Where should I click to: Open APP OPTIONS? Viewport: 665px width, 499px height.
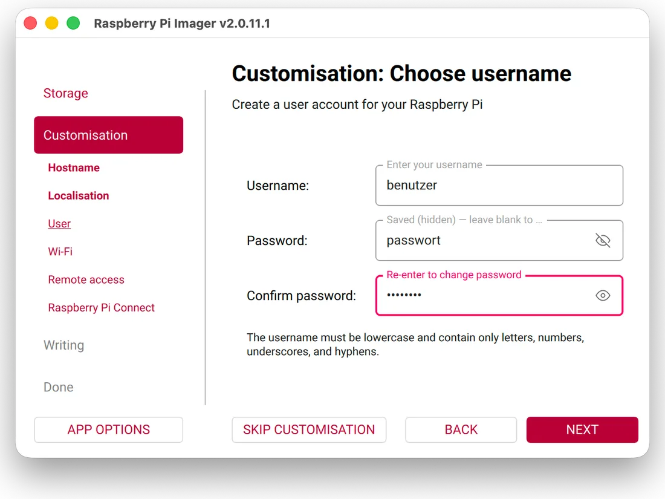pyautogui.click(x=109, y=430)
